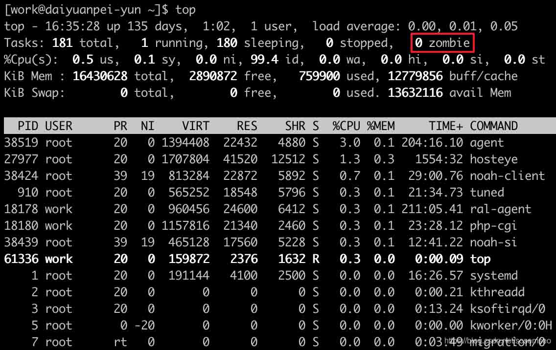Click the tuned command name
This screenshot has width=556, height=350.
pos(487,193)
